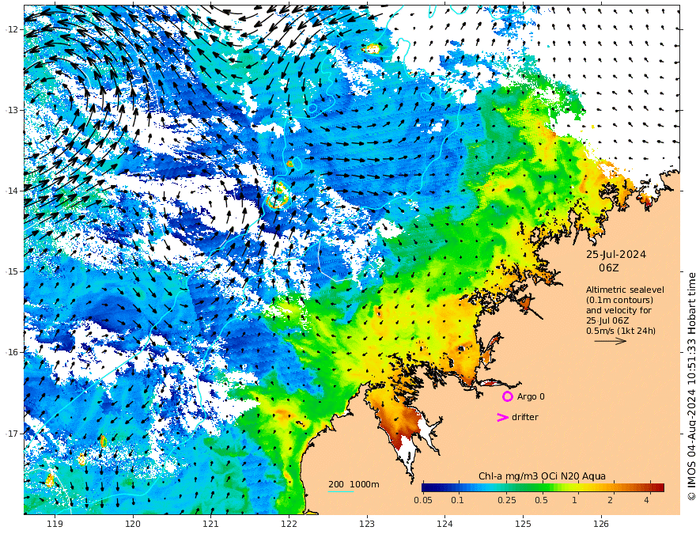This screenshot has height=538, width=696.
Task: Click the cyan 200m contour legend line
Action: [x=340, y=491]
